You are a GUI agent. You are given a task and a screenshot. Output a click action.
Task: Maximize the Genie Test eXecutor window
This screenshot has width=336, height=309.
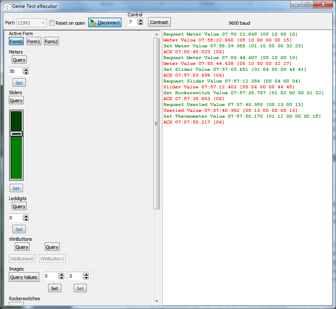pos(308,4)
